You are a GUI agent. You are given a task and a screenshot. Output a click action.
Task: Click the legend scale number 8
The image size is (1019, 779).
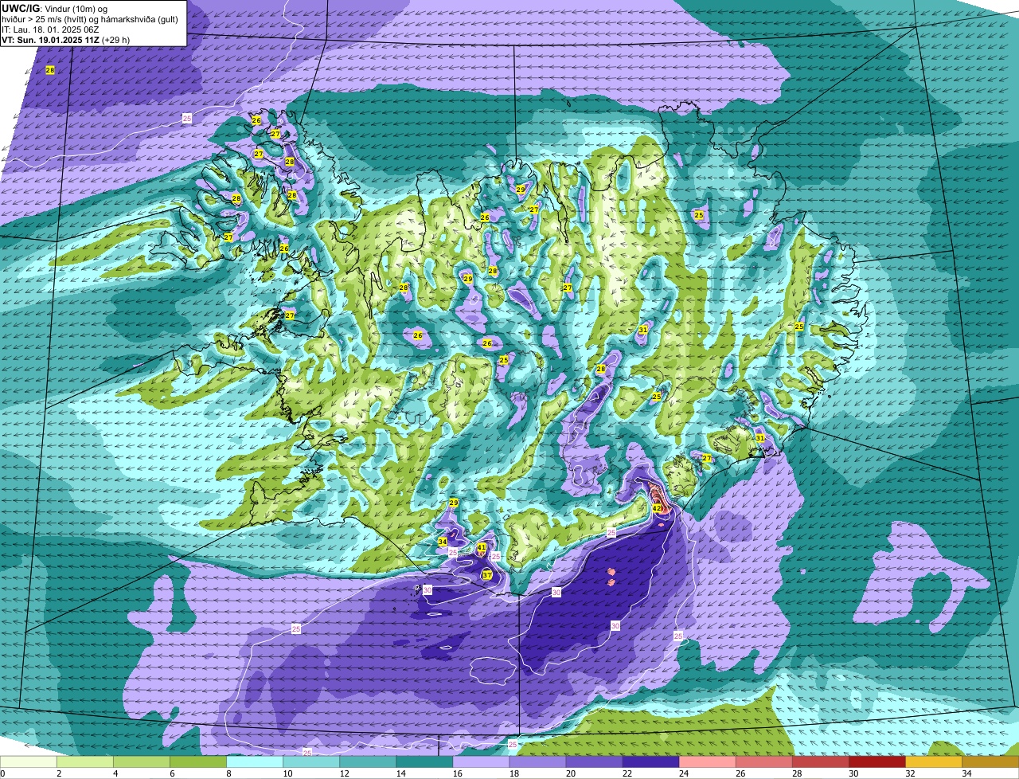(228, 773)
